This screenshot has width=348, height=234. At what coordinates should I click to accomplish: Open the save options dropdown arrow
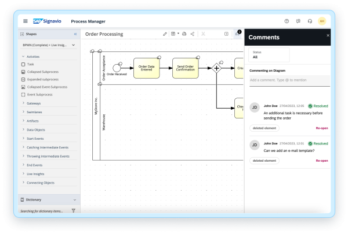pyautogui.click(x=178, y=34)
